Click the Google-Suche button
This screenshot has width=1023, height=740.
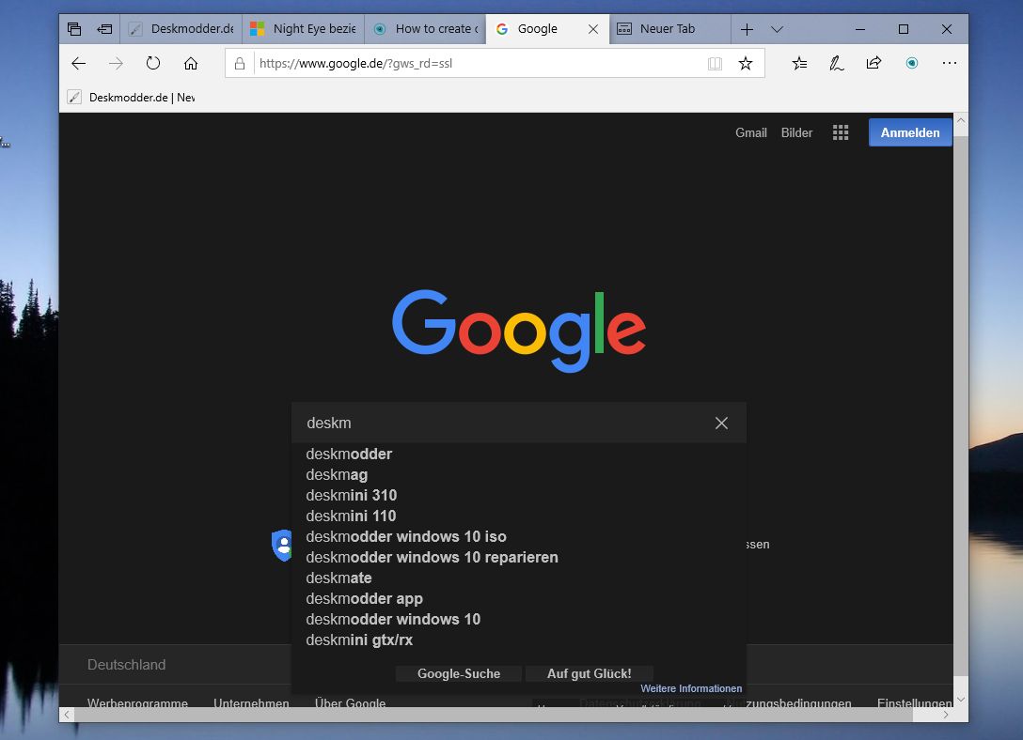(x=459, y=673)
